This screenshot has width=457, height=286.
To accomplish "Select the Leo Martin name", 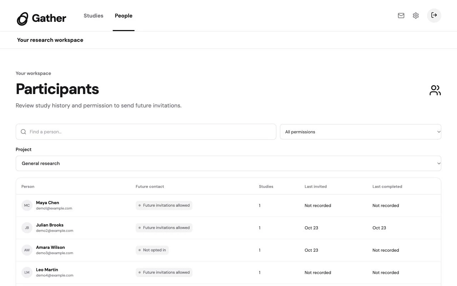I will (x=47, y=270).
